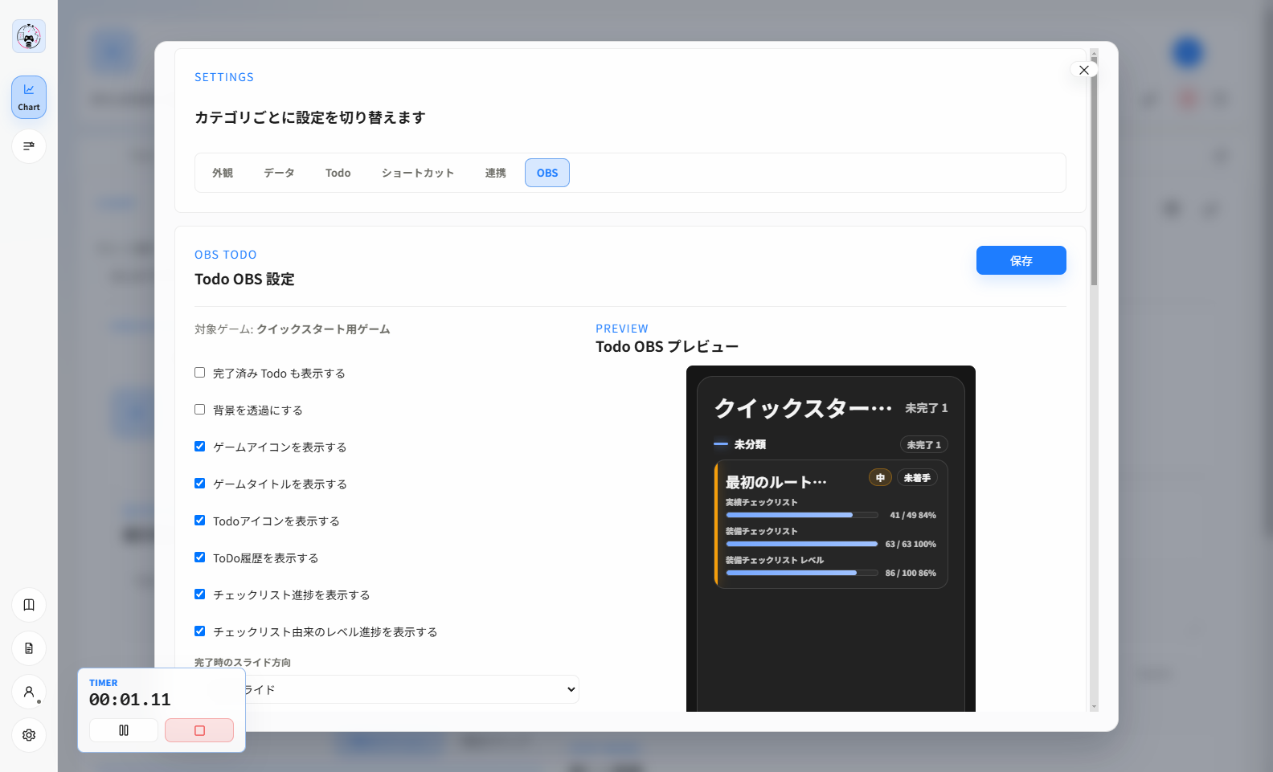Click the 完了時のスライド方向 label
Screen dimensions: 1273x772
pos(243,663)
